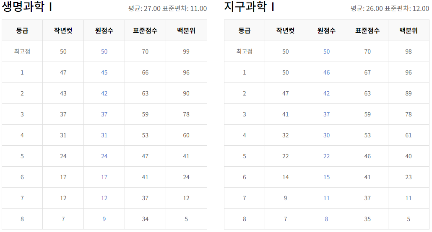
Task: Open blue 원점수 37 in 생명과학 I grade 3 row
Action: [x=104, y=114]
